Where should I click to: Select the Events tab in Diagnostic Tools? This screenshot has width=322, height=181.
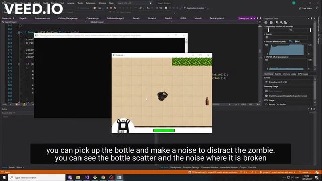[x=278, y=74]
